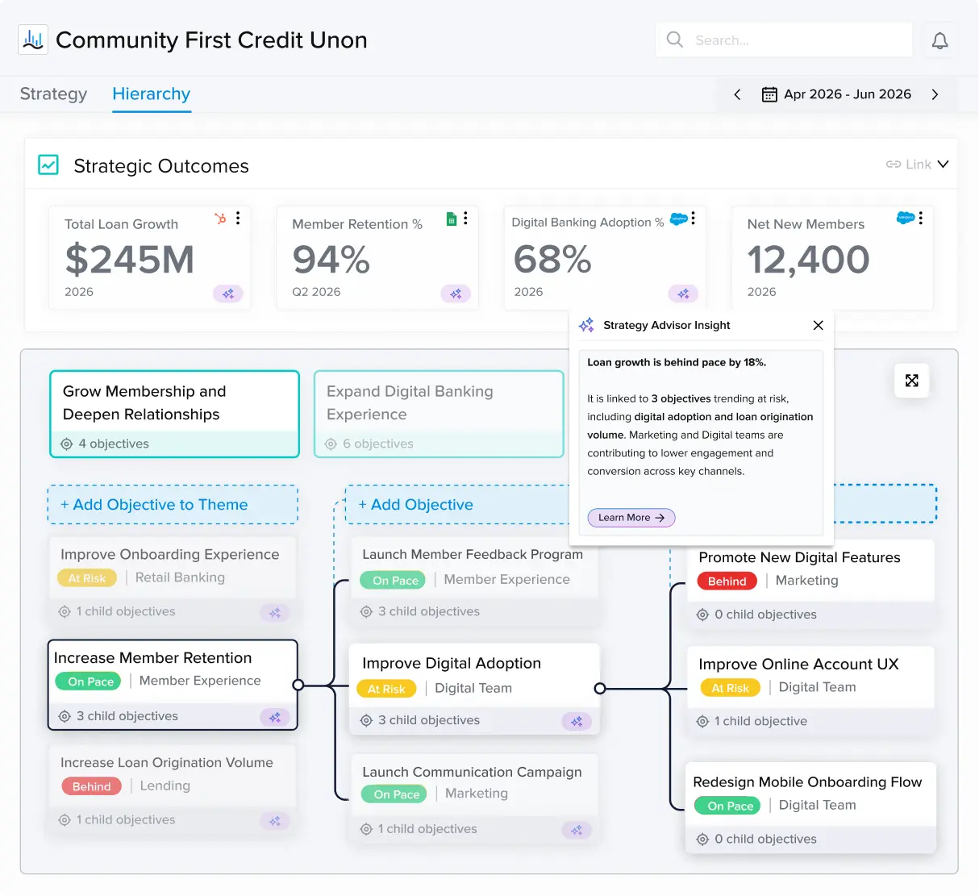Go to previous date period with left chevron
Image resolution: width=979 pixels, height=896 pixels.
(737, 94)
